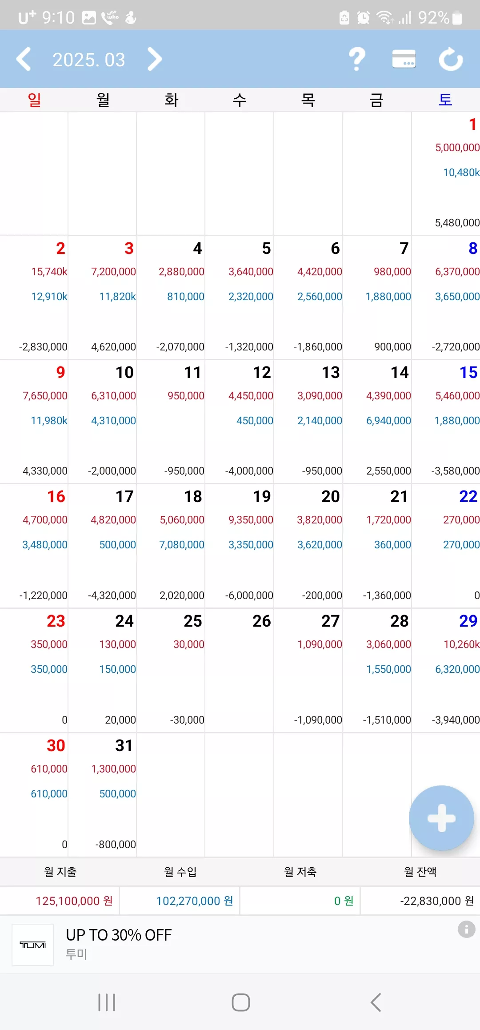Open the recent apps navigation button
This screenshot has height=1030, width=480.
(x=107, y=1002)
